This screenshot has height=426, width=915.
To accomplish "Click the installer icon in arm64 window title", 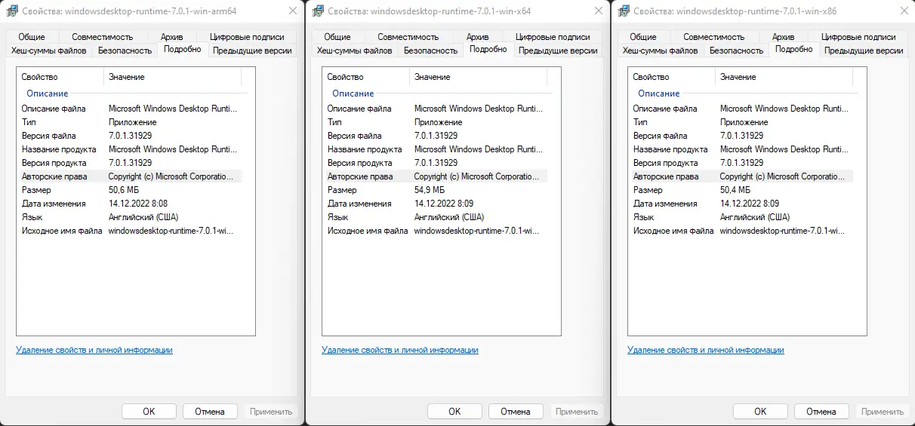I will pos(11,11).
